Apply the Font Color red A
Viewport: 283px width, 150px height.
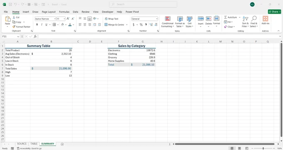tap(70, 25)
